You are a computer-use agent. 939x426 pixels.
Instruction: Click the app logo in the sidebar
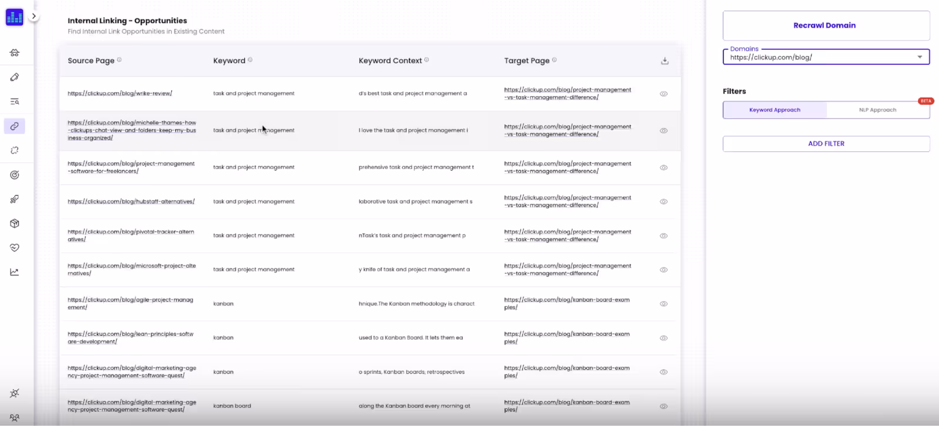14,17
